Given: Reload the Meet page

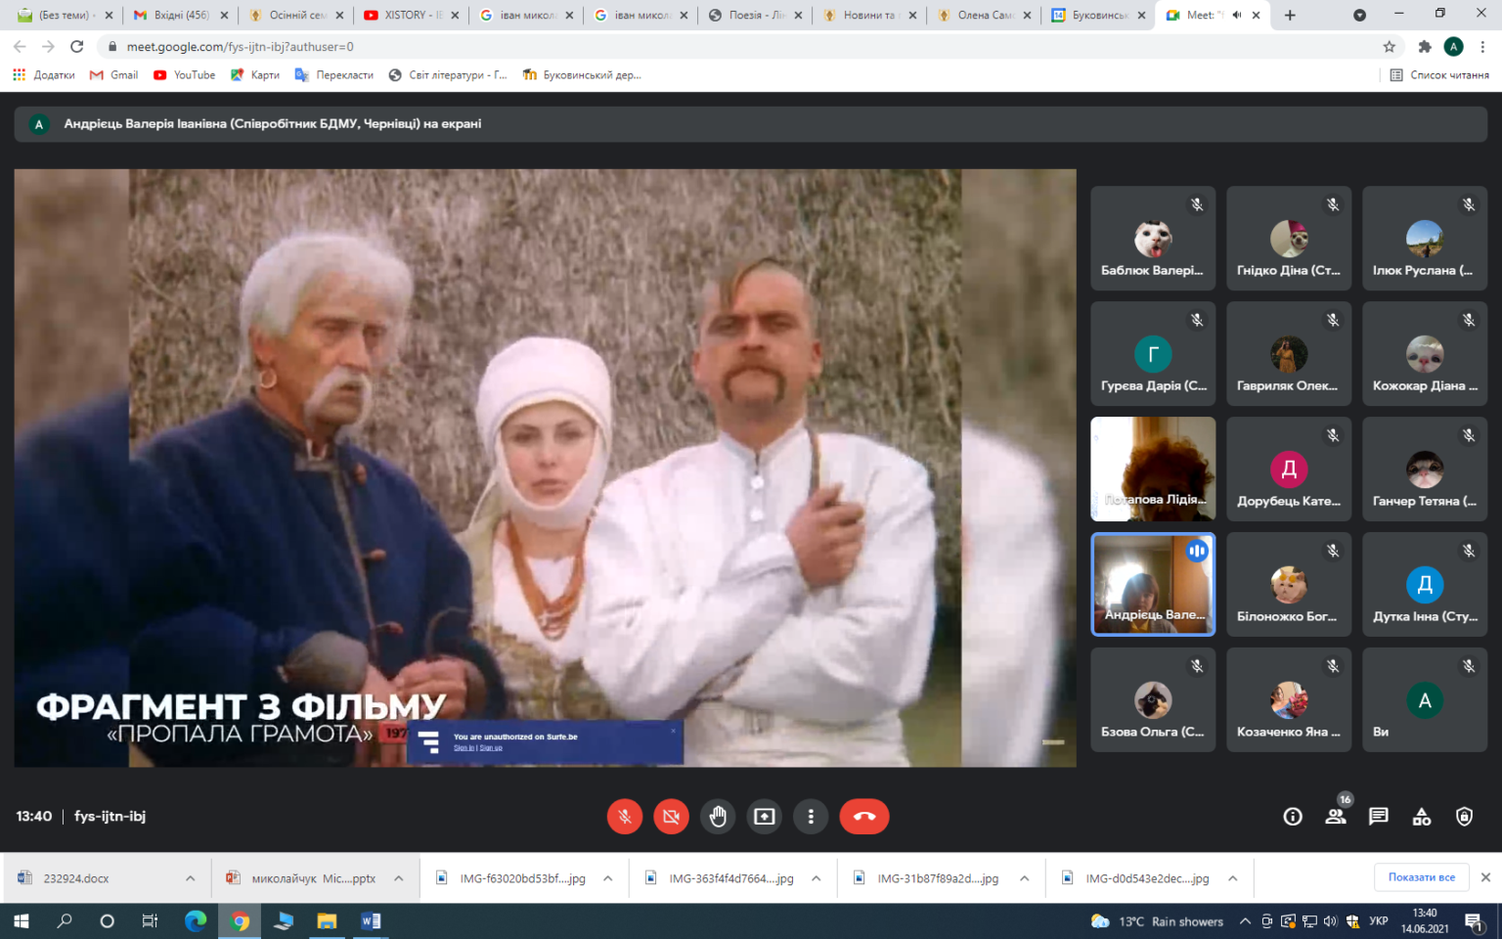Looking at the screenshot, I should tap(77, 46).
